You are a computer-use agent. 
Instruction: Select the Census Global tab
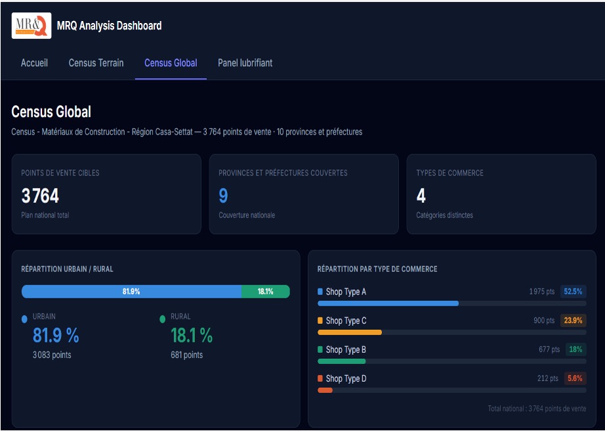click(171, 63)
